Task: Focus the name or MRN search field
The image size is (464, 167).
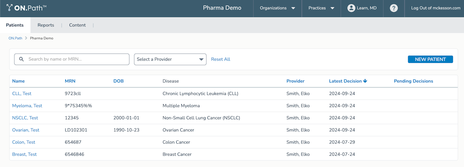Action: (x=76, y=59)
